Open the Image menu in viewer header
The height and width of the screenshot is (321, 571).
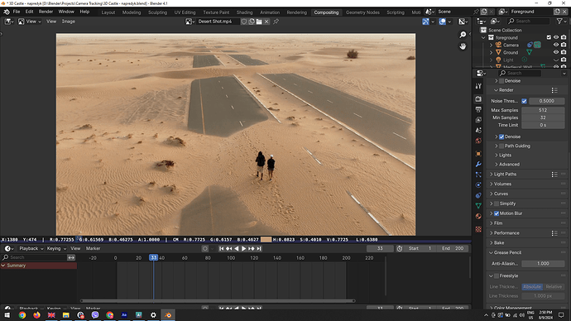tap(68, 22)
